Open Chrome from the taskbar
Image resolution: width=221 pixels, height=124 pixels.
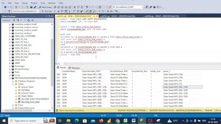pyautogui.click(x=117, y=121)
